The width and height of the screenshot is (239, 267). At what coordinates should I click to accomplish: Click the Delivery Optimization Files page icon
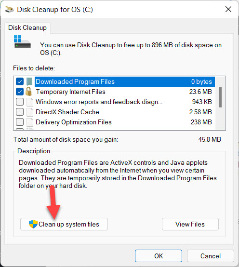(30, 122)
